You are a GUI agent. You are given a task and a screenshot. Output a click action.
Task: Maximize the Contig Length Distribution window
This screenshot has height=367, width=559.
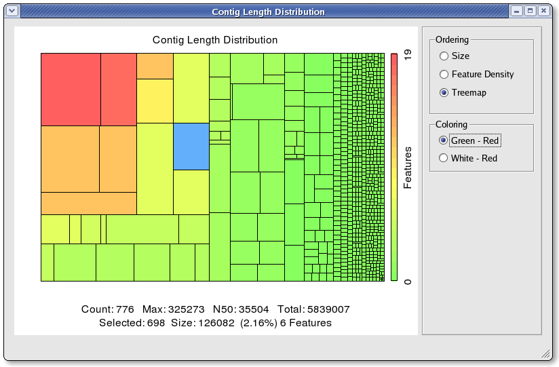tap(531, 12)
